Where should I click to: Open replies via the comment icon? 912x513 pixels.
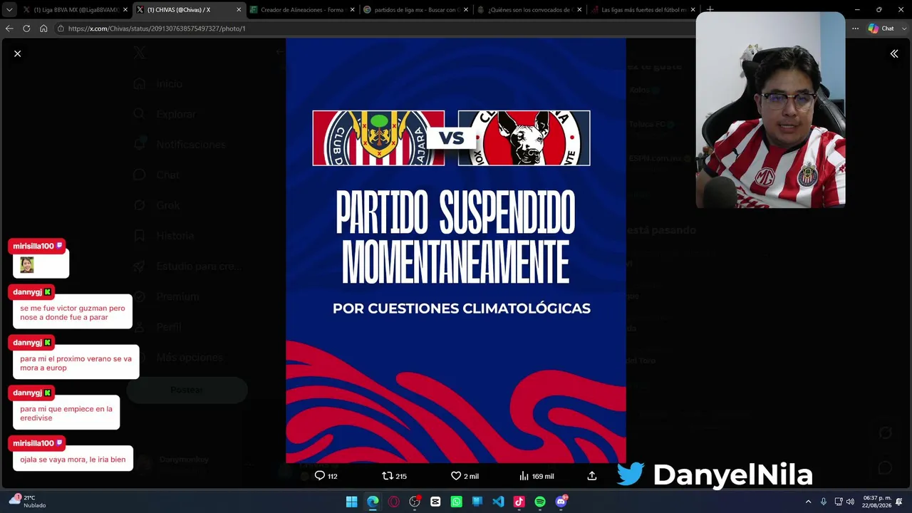326,476
